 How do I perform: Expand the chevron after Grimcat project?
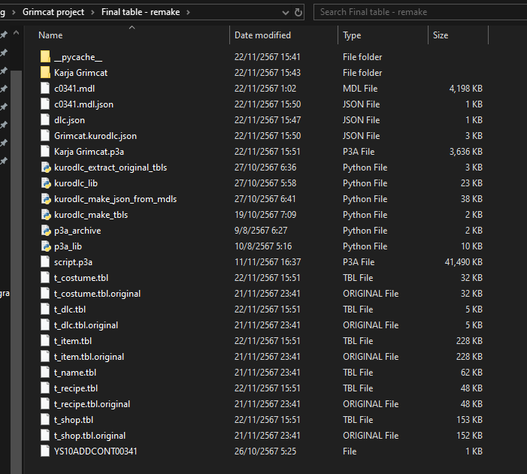[92, 13]
